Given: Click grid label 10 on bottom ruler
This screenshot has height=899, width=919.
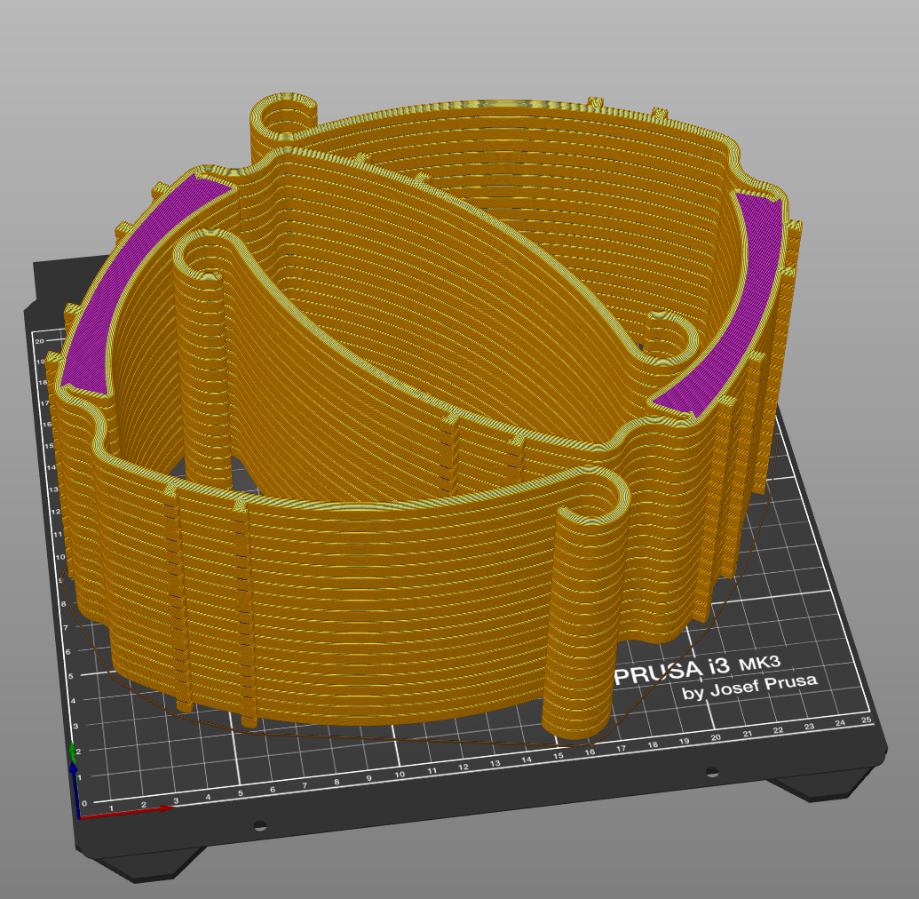Looking at the screenshot, I should pyautogui.click(x=400, y=775).
